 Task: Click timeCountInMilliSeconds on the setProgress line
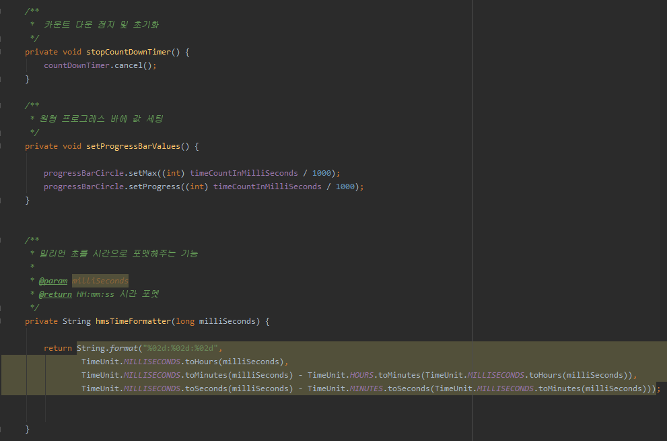coord(267,186)
